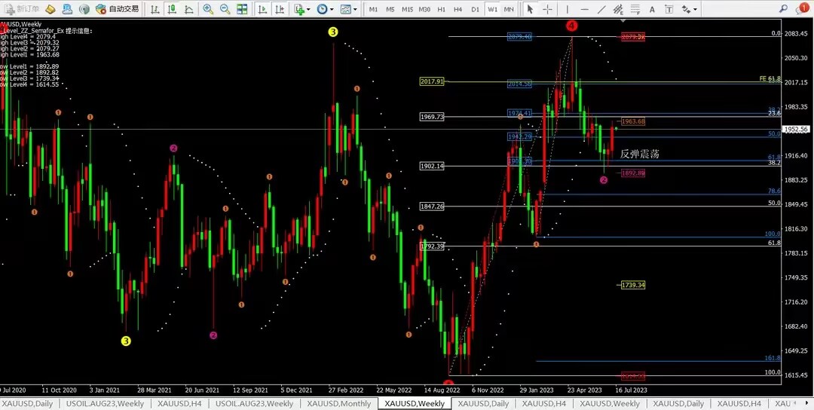This screenshot has height=410, width=814.
Task: Open the cloud Market icon in toolbar
Action: click(x=67, y=9)
